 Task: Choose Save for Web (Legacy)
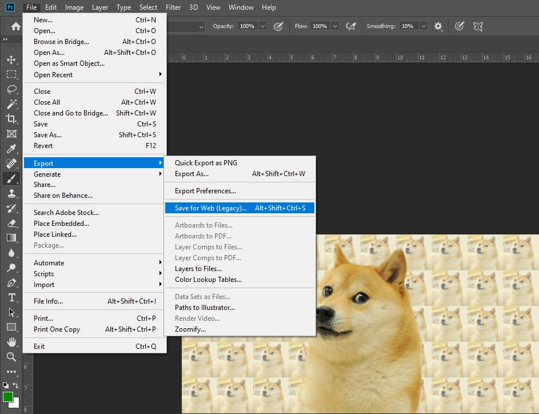coord(239,208)
